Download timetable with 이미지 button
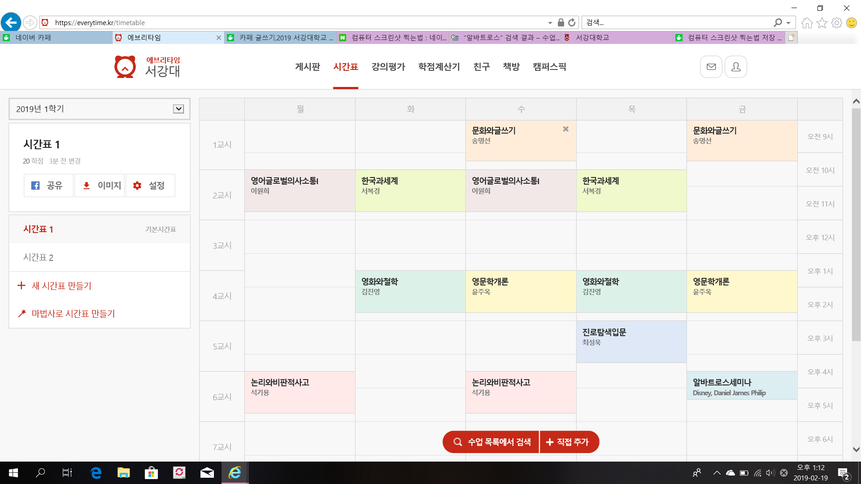 pyautogui.click(x=100, y=186)
